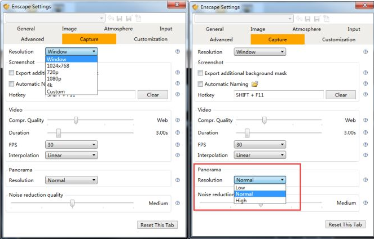This screenshot has height=239, width=374.
Task: Click help icon for Compr. Quality, left window
Action: (178, 120)
